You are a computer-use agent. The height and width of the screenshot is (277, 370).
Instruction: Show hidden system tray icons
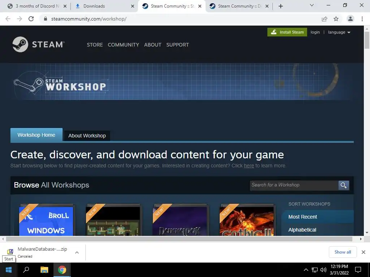coord(306,270)
